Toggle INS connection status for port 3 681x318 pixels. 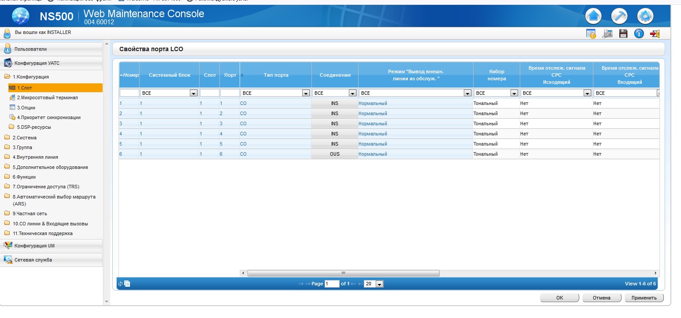pos(335,123)
